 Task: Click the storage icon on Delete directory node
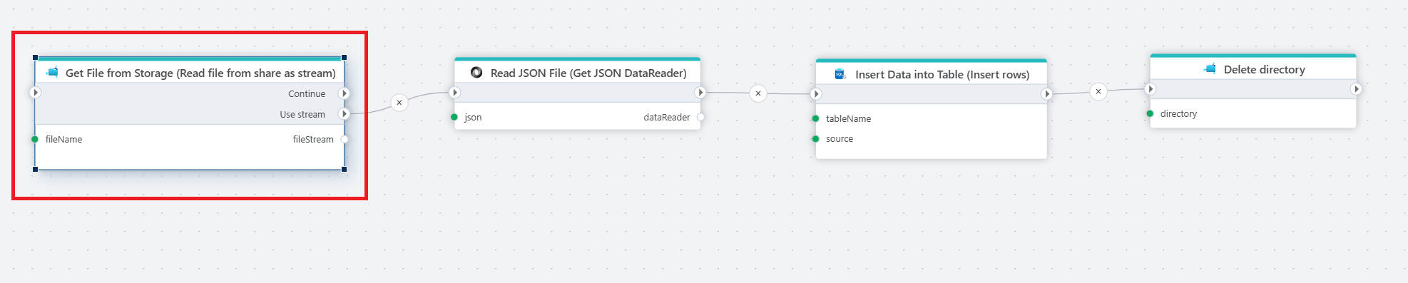pos(1210,69)
